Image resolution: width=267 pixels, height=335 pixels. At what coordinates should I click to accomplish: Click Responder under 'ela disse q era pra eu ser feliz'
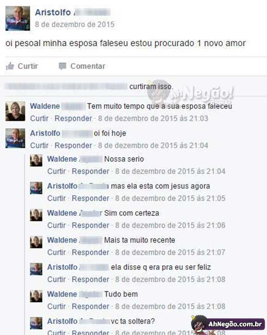[x=91, y=279]
